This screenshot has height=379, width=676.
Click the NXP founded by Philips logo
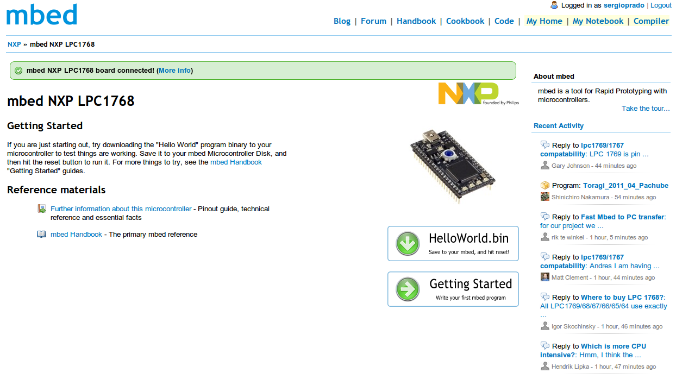[x=478, y=93]
